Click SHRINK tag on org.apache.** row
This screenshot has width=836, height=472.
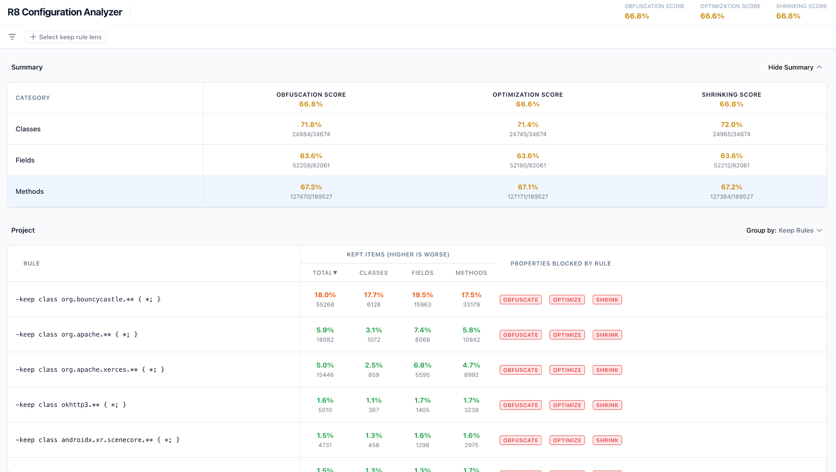[607, 335]
